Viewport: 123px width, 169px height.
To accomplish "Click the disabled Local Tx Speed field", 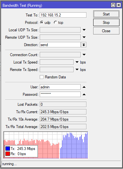I will (x=57, y=62).
